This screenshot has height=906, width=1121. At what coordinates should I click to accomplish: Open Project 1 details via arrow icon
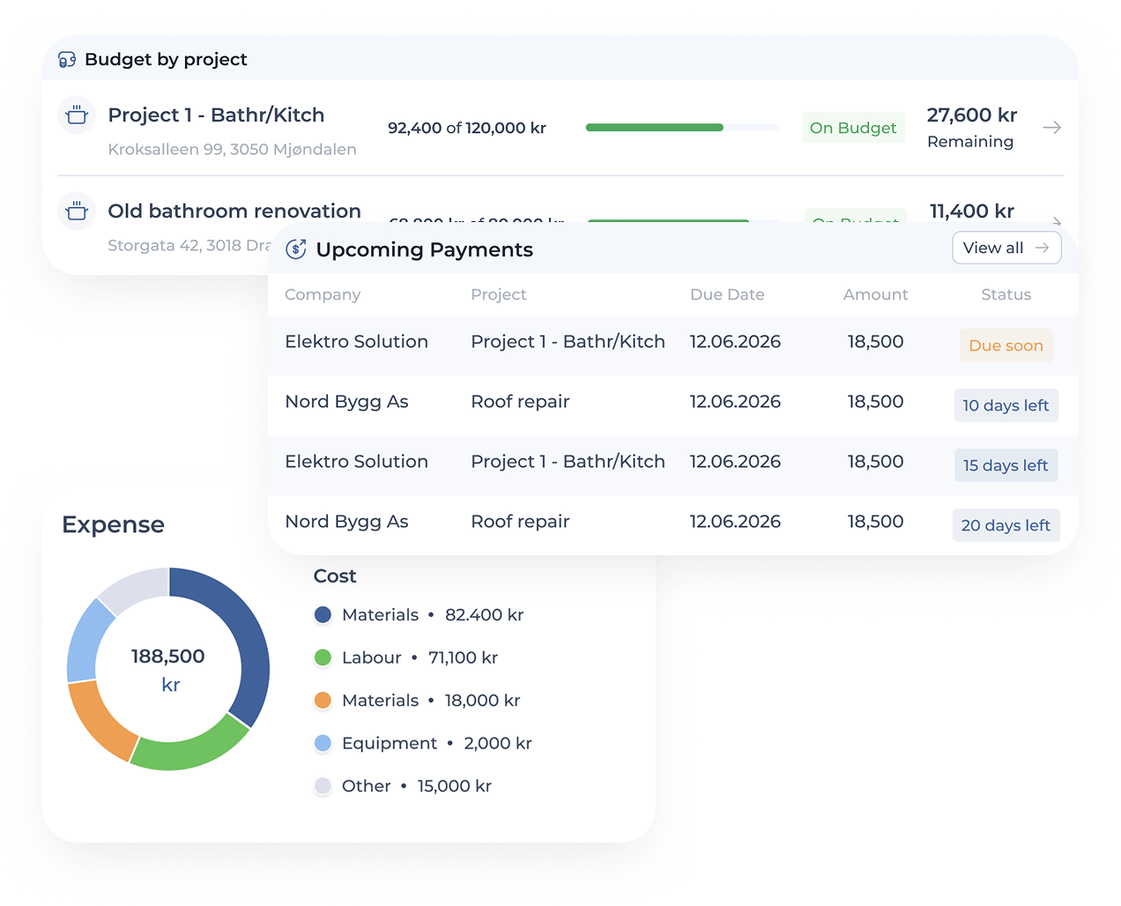coord(1051,128)
